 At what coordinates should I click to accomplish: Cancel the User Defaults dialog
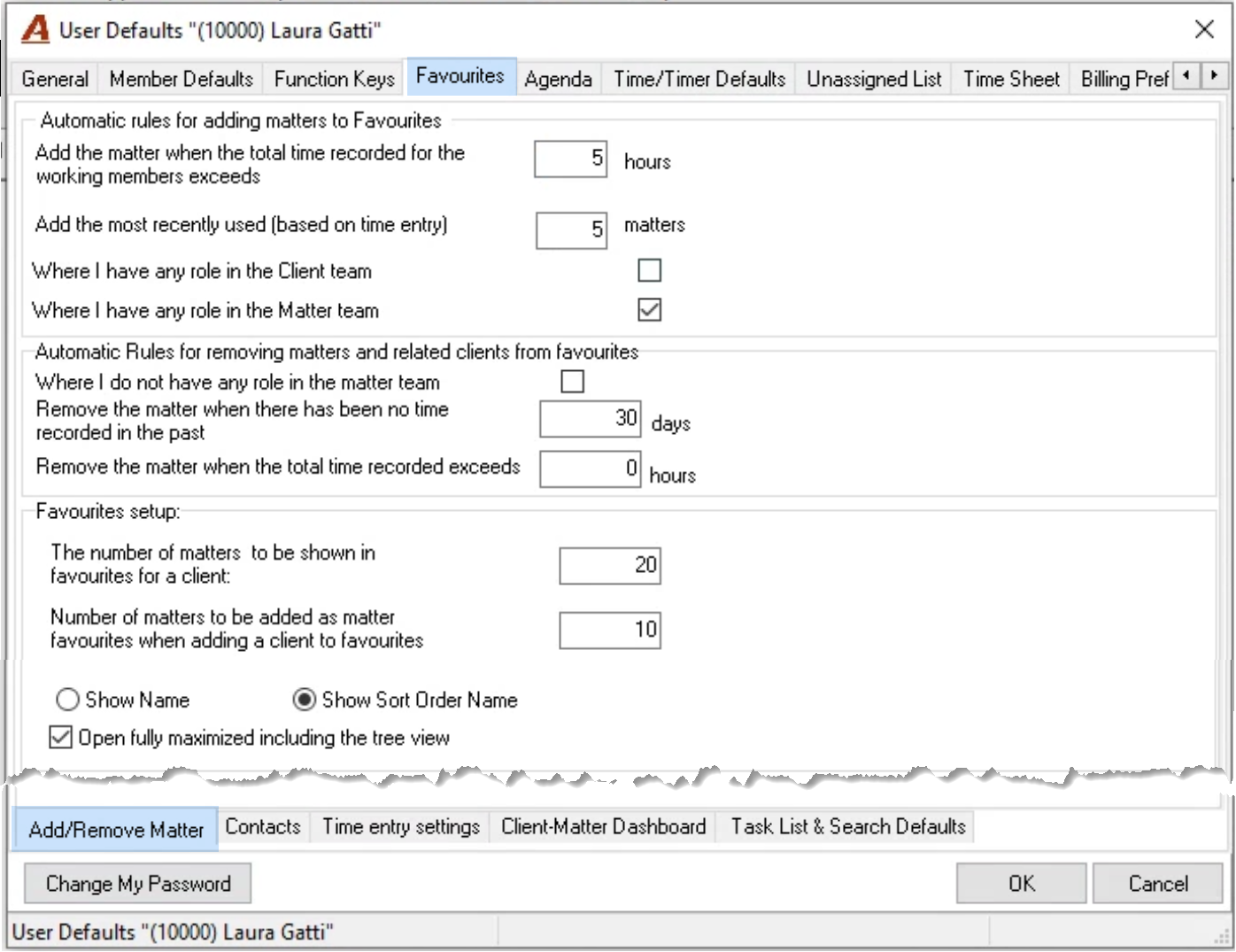click(1158, 884)
